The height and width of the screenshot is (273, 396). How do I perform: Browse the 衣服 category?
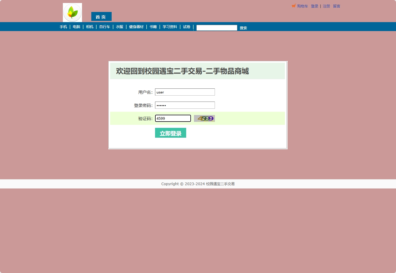119,27
